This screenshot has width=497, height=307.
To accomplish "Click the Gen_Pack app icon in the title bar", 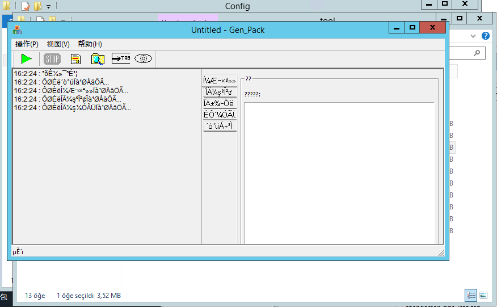I will pyautogui.click(x=17, y=30).
